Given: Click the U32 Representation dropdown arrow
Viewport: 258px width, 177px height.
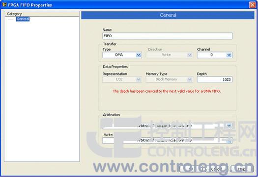Looking at the screenshot, I should [139, 79].
